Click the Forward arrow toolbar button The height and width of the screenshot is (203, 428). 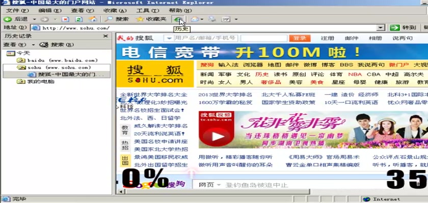[44, 19]
